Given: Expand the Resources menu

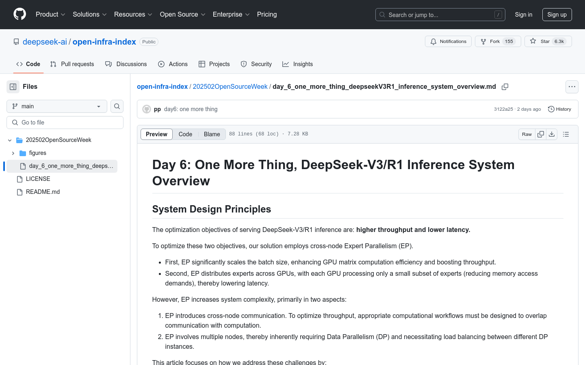Looking at the screenshot, I should click(x=133, y=14).
